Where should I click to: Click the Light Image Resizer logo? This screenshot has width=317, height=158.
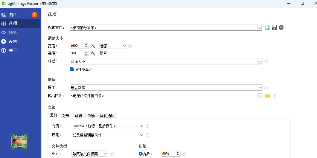tap(19, 142)
